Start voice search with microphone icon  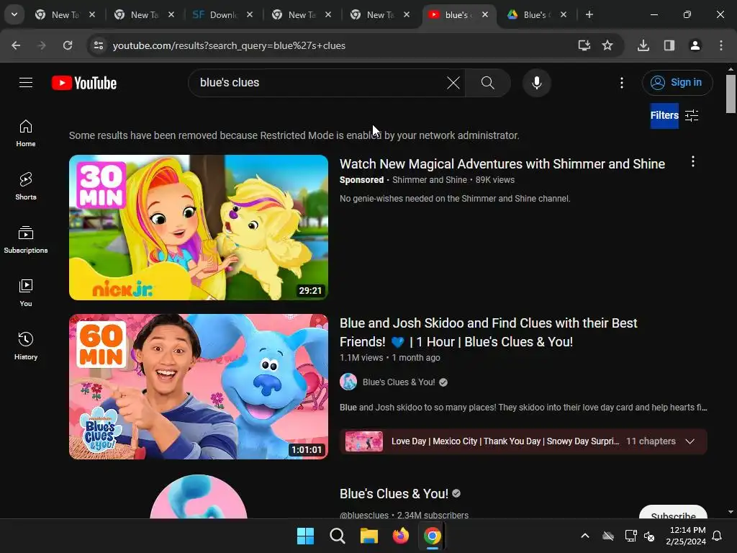pos(536,83)
